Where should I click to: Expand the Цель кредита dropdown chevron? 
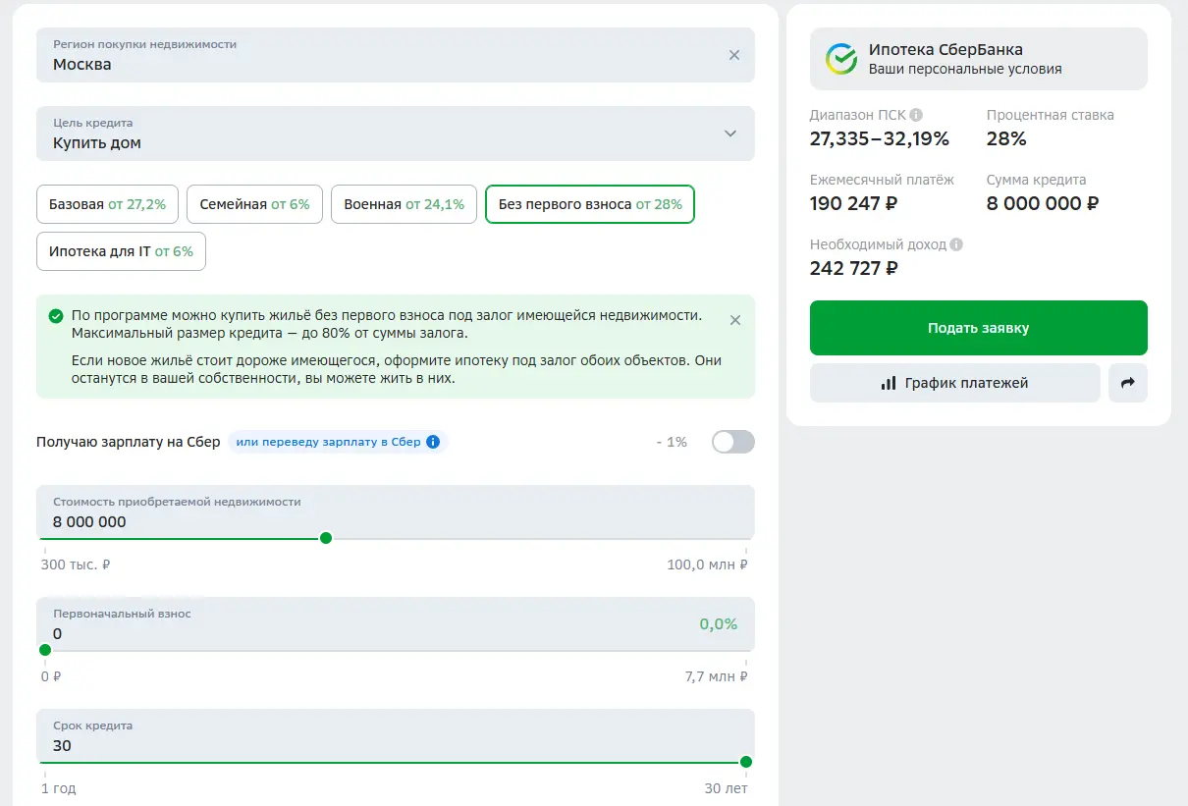(729, 134)
